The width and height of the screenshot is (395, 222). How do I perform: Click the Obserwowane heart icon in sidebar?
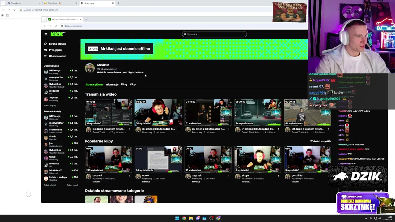[45, 56]
